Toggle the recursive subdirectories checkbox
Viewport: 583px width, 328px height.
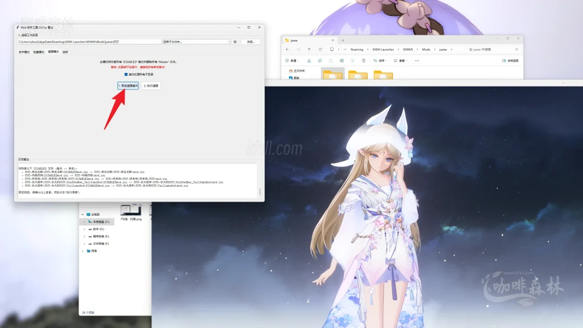pyautogui.click(x=126, y=74)
